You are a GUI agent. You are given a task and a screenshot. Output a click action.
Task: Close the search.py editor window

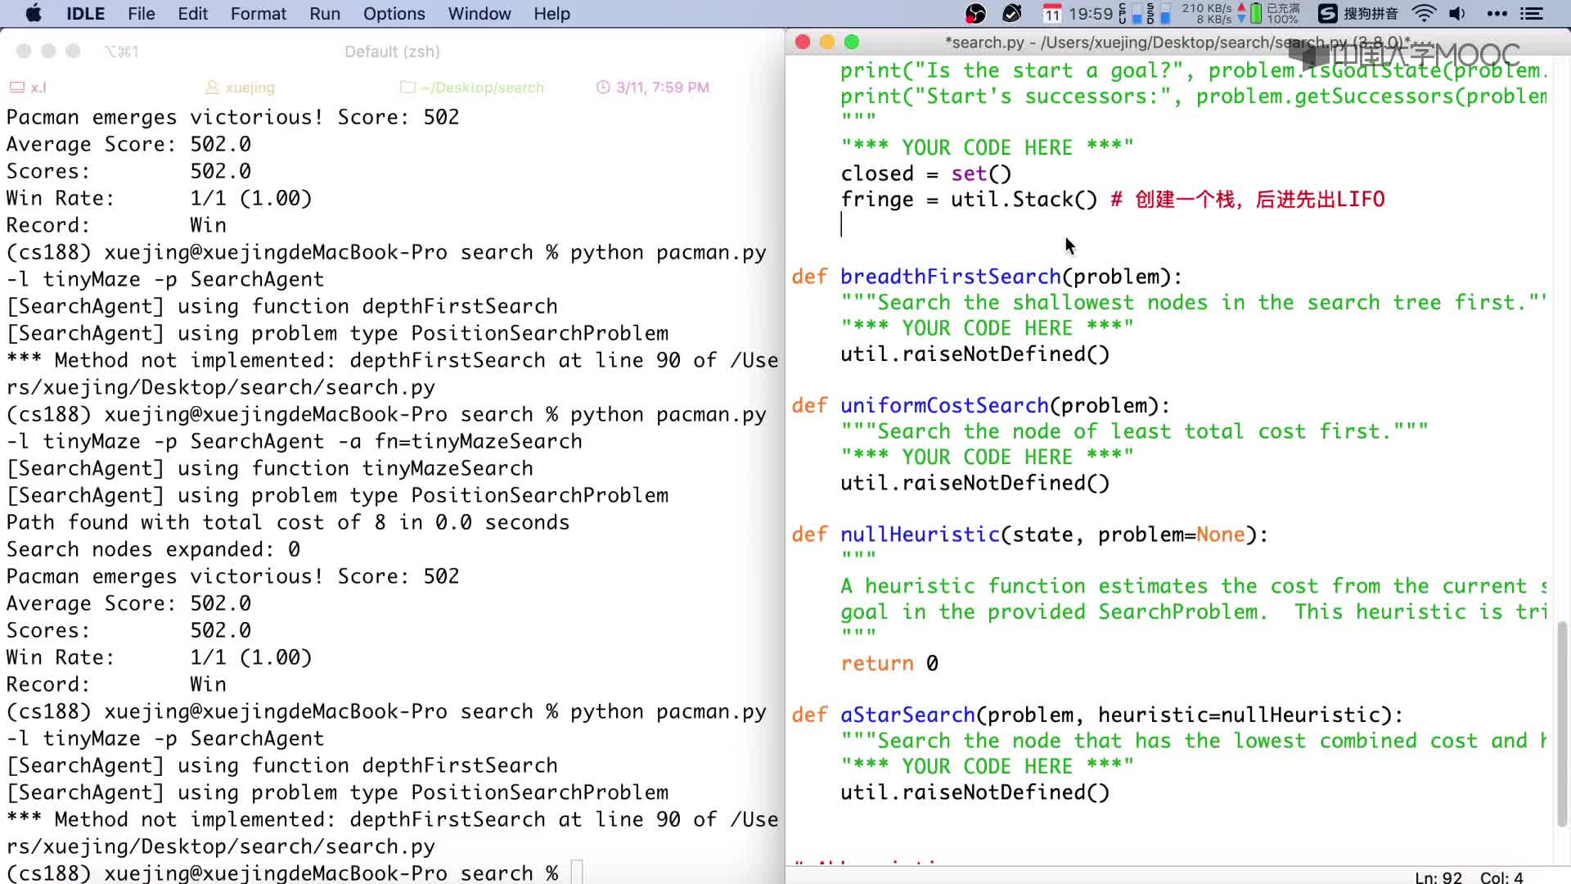(803, 42)
